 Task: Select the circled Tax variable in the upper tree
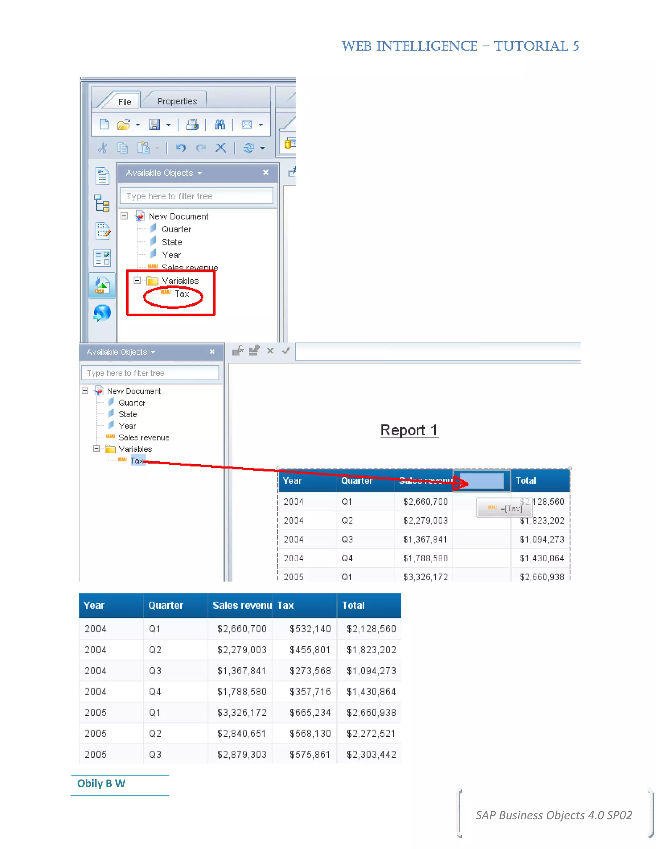pos(182,294)
